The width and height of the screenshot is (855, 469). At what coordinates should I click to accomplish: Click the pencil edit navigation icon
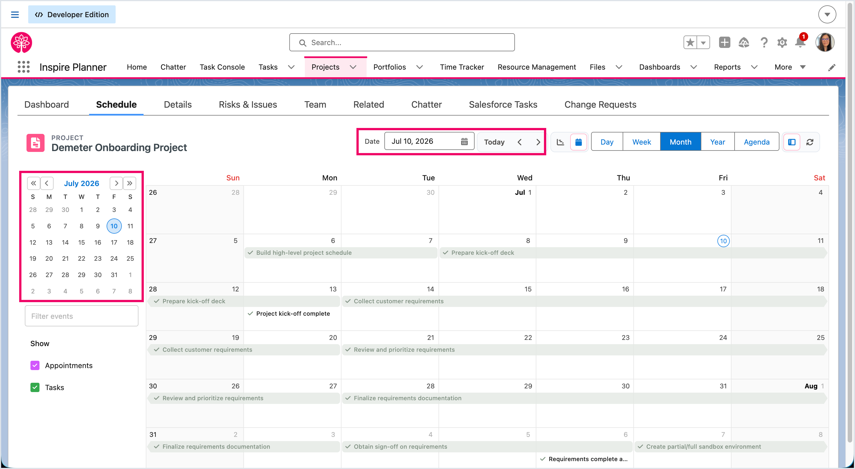click(831, 67)
